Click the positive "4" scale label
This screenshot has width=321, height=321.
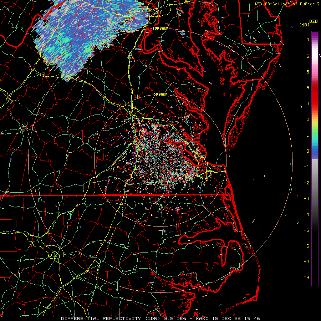[x=308, y=88]
